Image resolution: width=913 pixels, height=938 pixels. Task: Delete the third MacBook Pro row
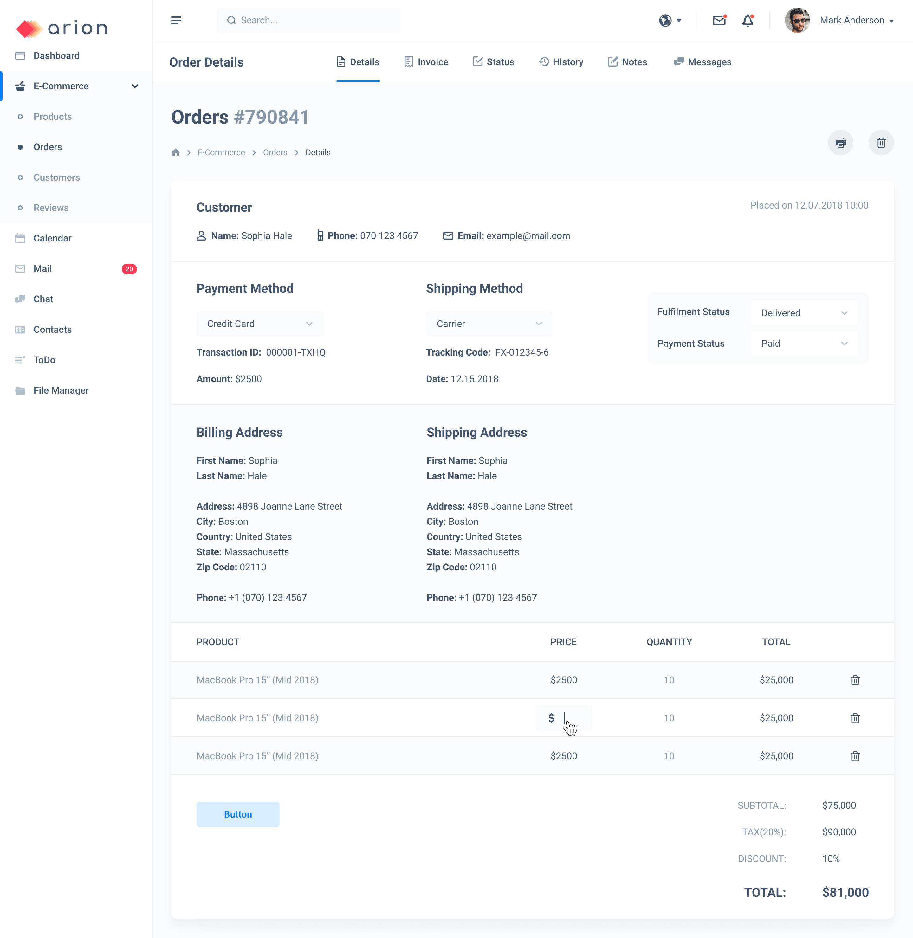pyautogui.click(x=855, y=756)
